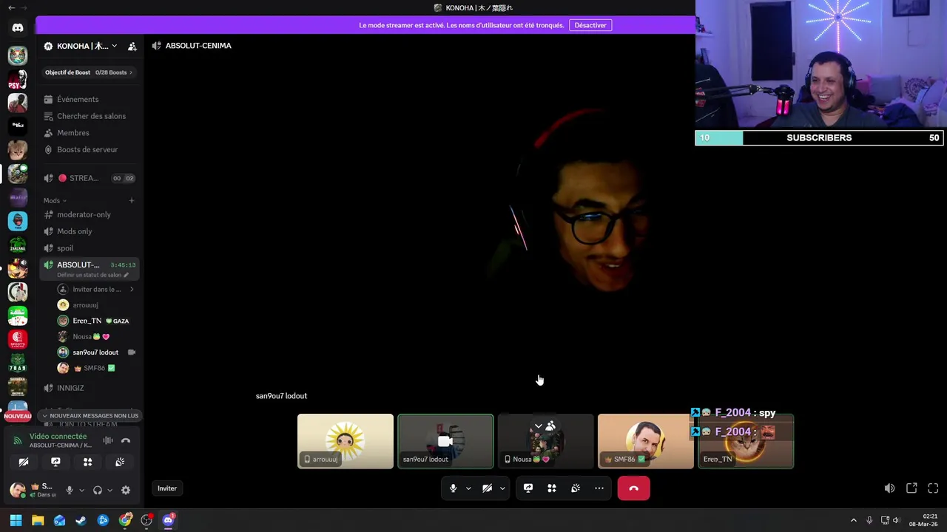Image resolution: width=947 pixels, height=532 pixels.
Task: Focus the Nousa participant tile
Action: click(545, 441)
